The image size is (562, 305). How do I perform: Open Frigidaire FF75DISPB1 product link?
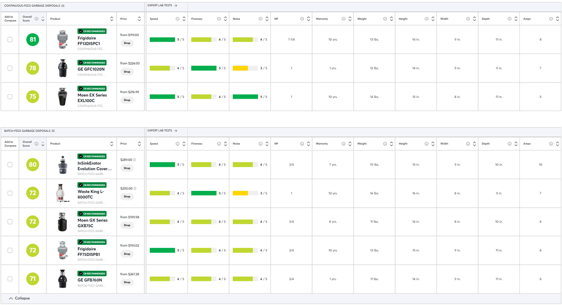(89, 251)
